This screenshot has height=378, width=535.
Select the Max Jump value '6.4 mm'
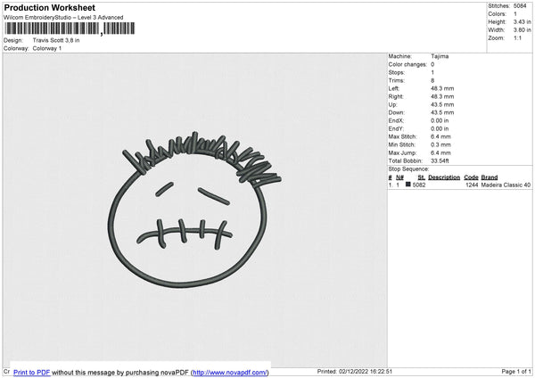pos(440,152)
